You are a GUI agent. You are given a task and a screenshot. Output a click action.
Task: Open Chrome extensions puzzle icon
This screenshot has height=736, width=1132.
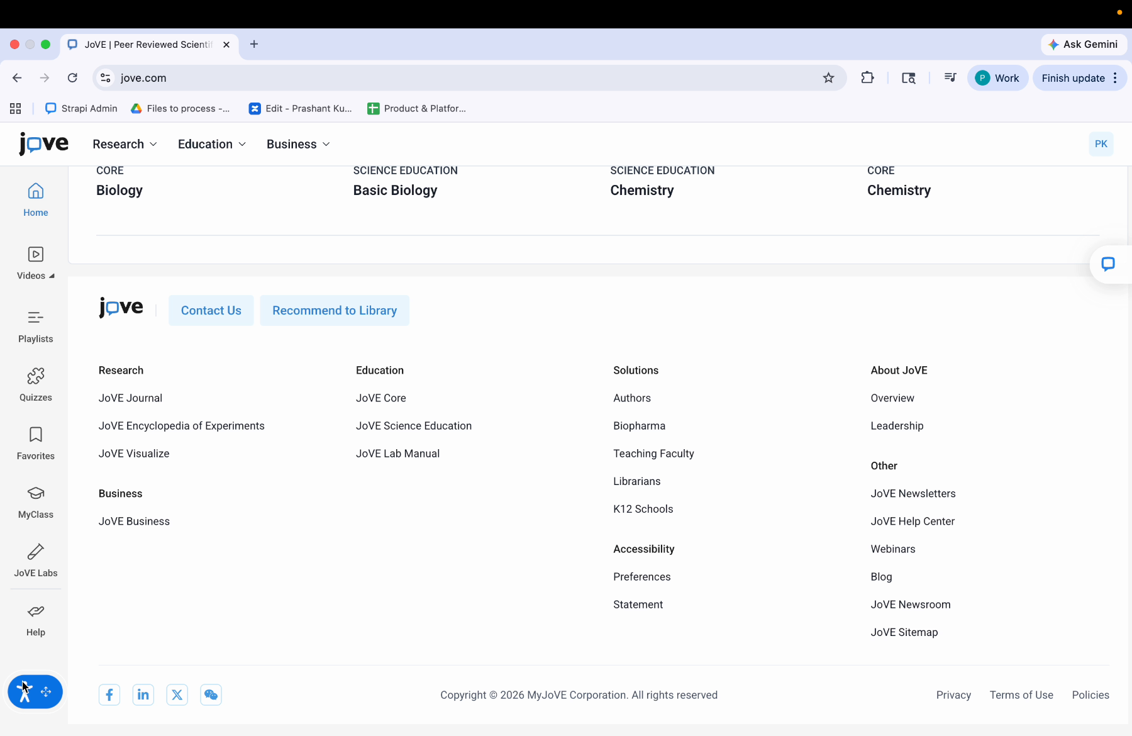click(x=868, y=78)
